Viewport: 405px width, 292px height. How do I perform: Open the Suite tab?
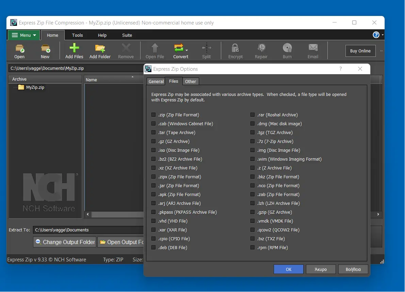pos(127,35)
